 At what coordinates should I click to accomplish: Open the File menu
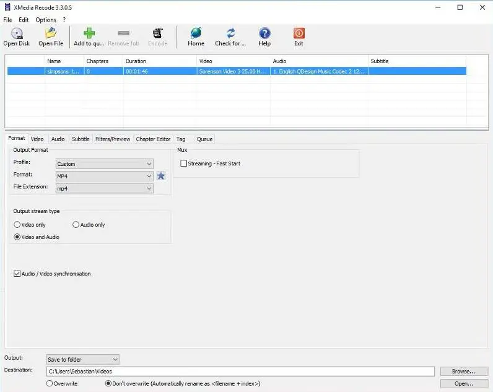(x=7, y=20)
